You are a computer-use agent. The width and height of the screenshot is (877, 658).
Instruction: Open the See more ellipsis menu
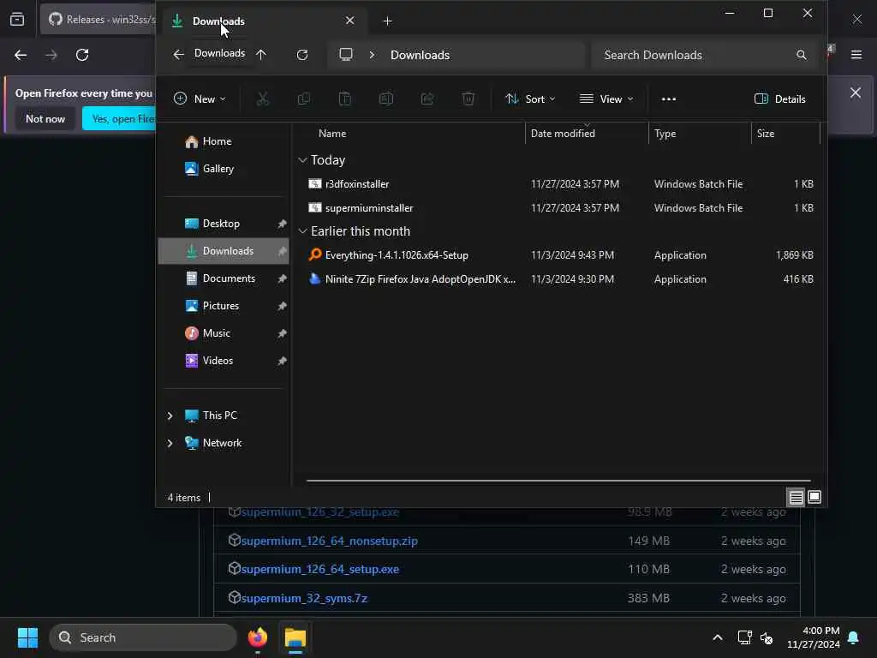(668, 99)
